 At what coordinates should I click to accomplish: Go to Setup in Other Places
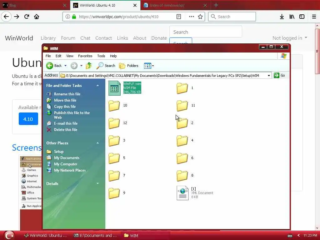58,152
